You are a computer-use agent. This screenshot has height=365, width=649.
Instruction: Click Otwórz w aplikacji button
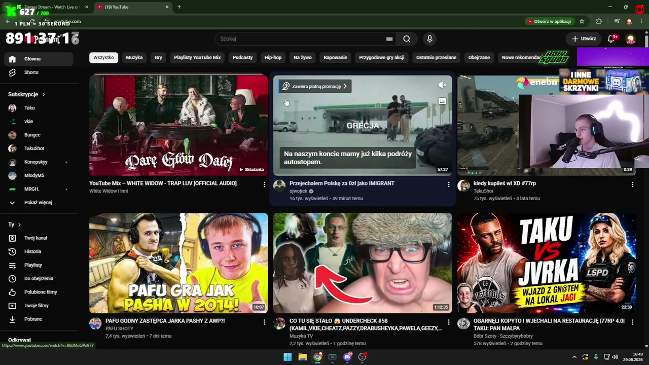(x=549, y=21)
